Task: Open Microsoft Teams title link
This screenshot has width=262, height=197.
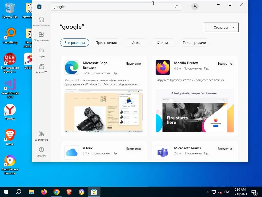Action: [x=188, y=148]
